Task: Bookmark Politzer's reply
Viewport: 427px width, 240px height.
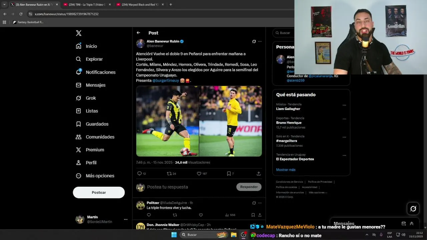Action: pyautogui.click(x=253, y=215)
